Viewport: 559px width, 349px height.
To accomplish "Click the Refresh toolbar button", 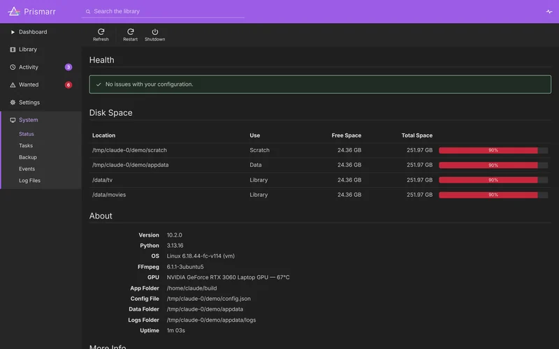I will click(101, 35).
